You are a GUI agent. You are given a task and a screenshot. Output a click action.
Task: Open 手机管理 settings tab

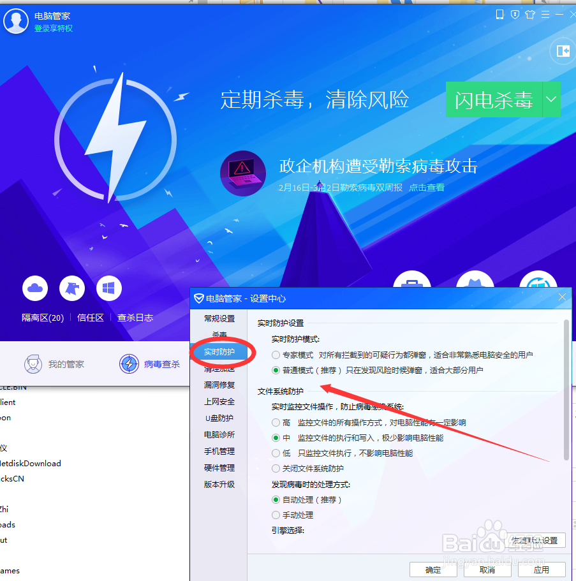[219, 452]
